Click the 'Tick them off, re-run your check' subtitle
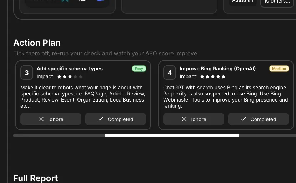Viewport: 296px width, 183px height. [106, 53]
